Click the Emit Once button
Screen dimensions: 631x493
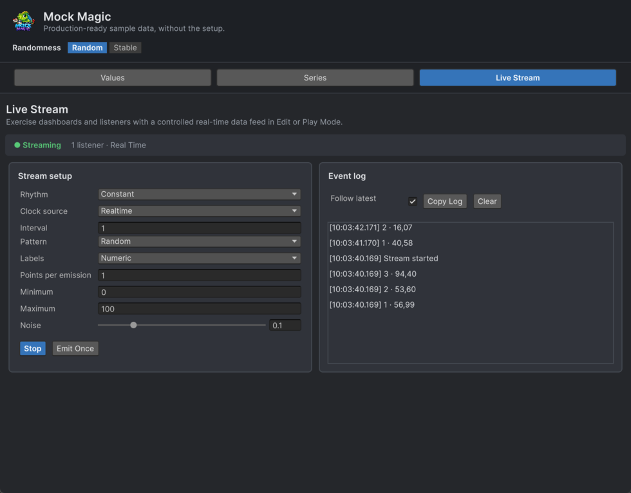[x=75, y=349]
